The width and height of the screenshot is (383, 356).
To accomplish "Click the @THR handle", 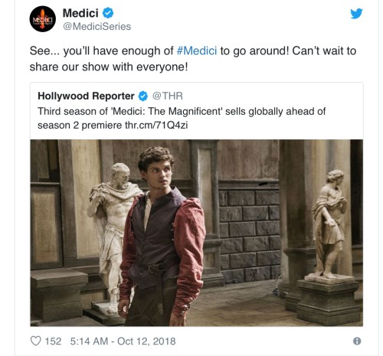I will click(x=168, y=96).
